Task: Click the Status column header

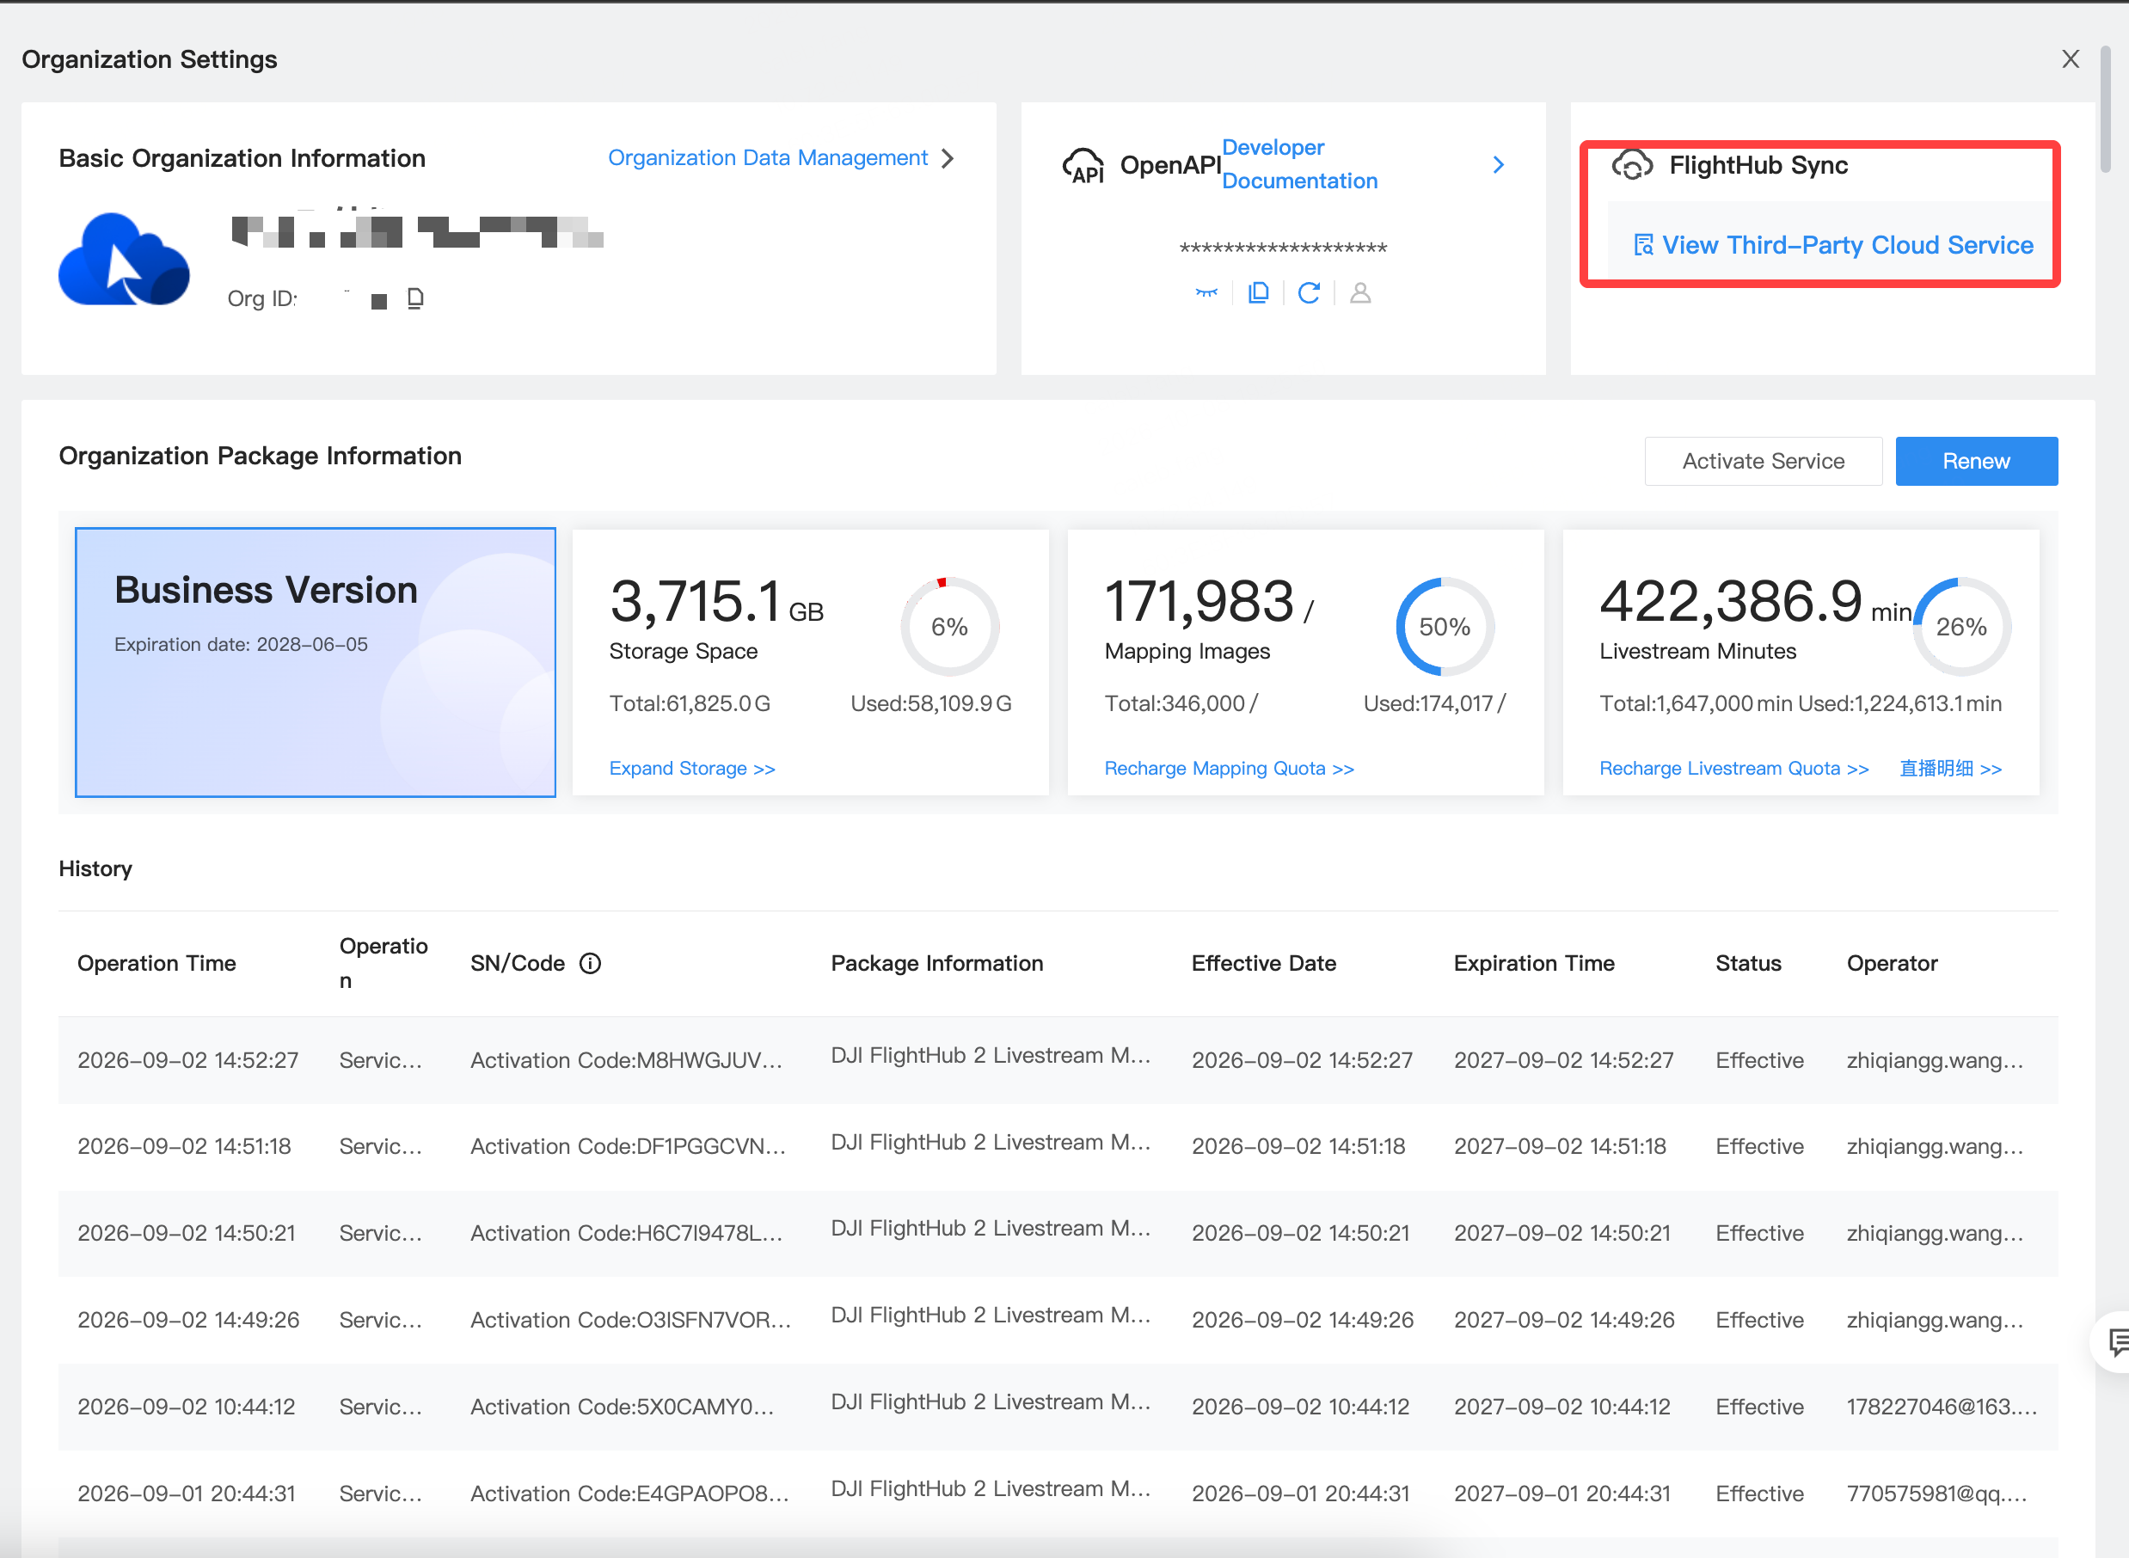Action: tap(1747, 963)
